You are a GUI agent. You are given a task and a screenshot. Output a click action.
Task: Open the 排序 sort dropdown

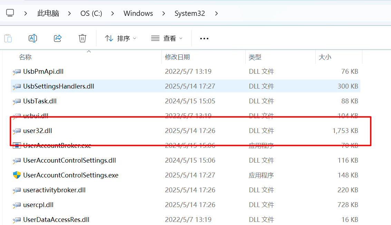click(x=121, y=39)
